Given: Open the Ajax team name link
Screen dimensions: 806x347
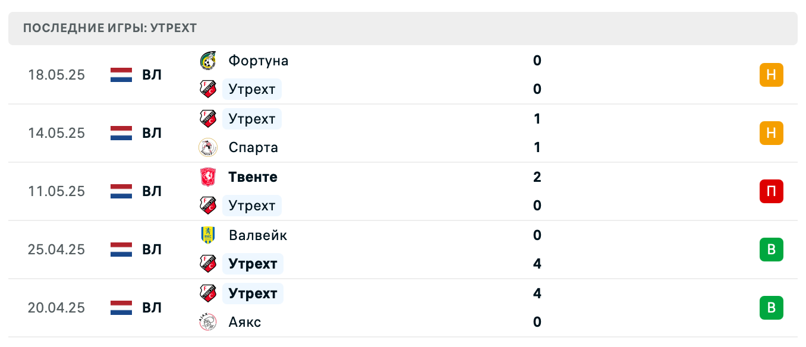Looking at the screenshot, I should click(244, 322).
